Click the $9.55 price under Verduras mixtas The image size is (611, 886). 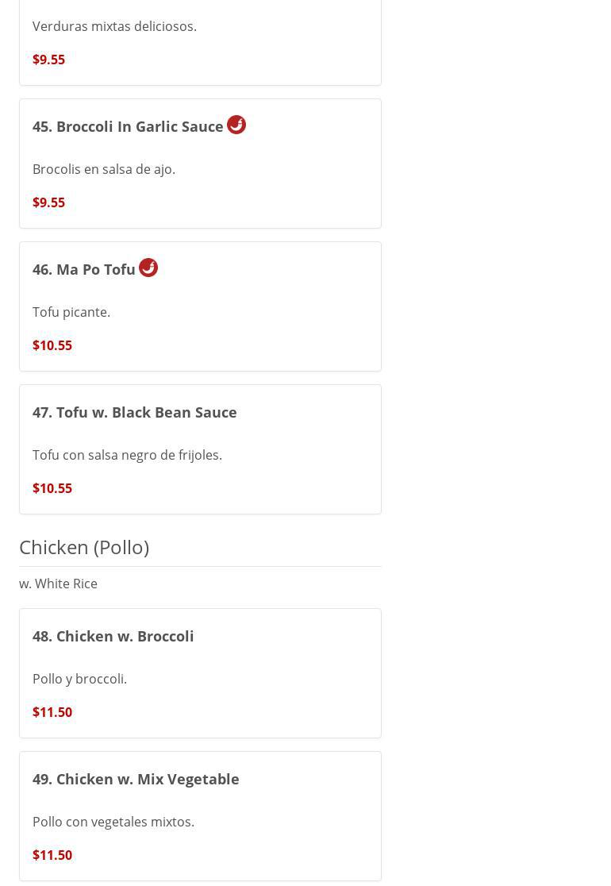pos(49,60)
